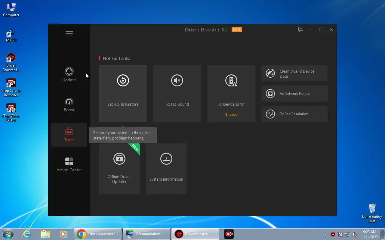Screen dimensions: 385x240
Task: Open Clean Invalid Device Data tool
Action: (x=294, y=73)
